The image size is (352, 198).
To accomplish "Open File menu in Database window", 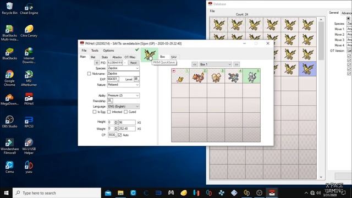I will pos(212,11).
